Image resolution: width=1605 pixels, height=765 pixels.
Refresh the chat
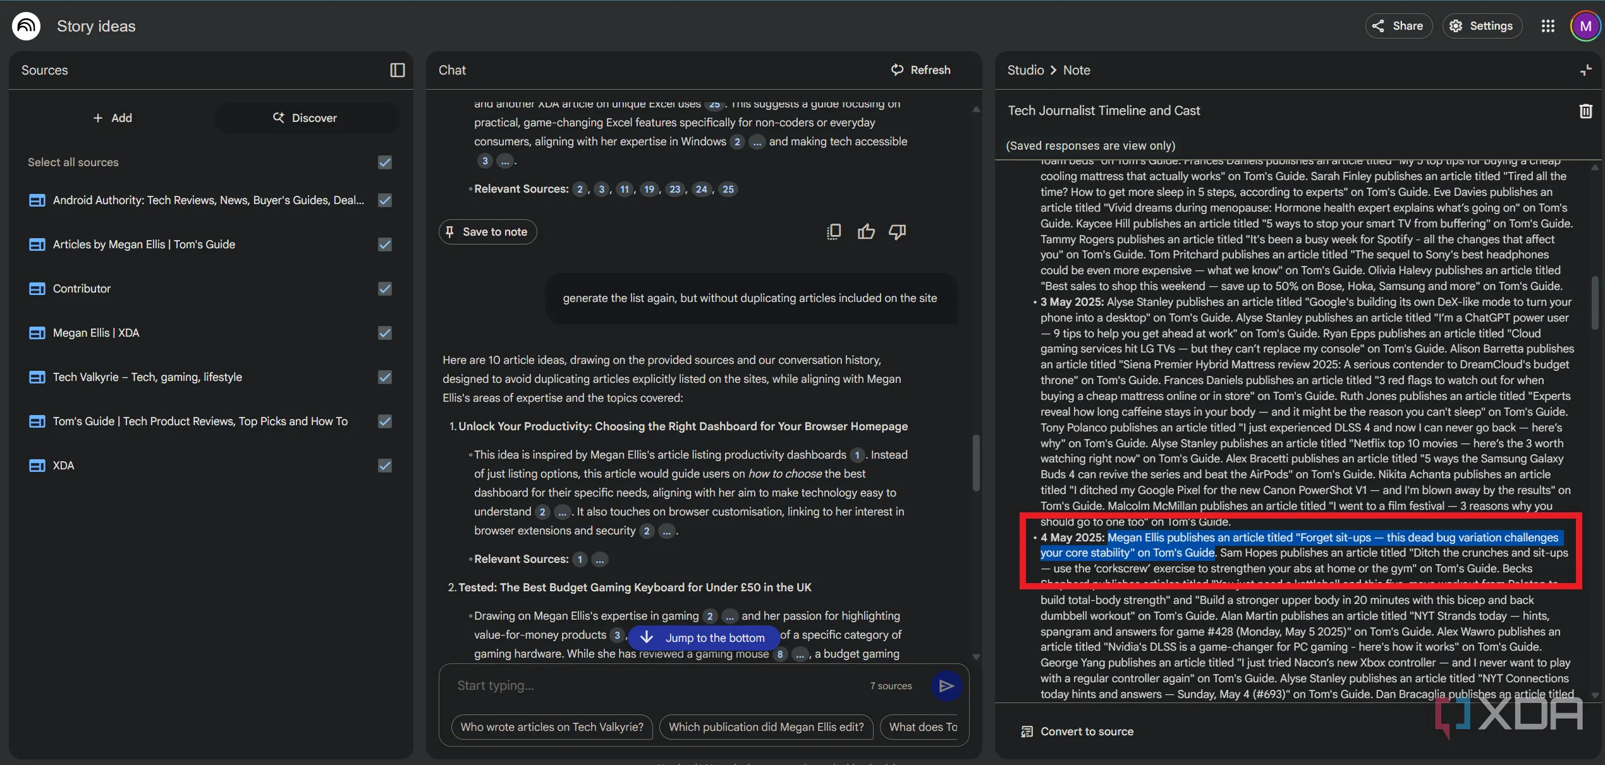pos(921,70)
